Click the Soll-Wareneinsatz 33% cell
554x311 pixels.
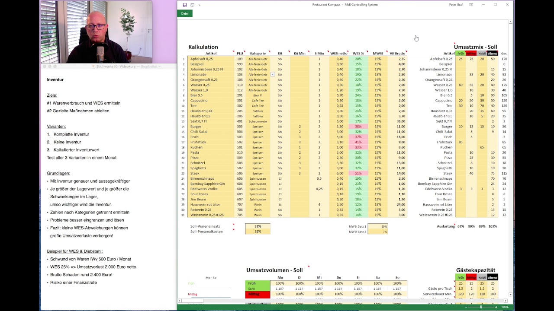click(x=258, y=226)
